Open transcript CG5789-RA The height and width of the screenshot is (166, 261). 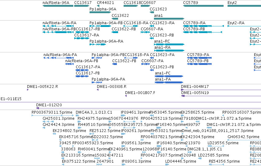pos(203,26)
